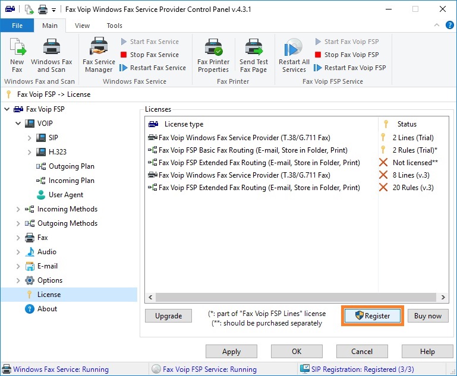Expand the Outgoing Methods node
The height and width of the screenshot is (376, 457).
[x=18, y=223]
